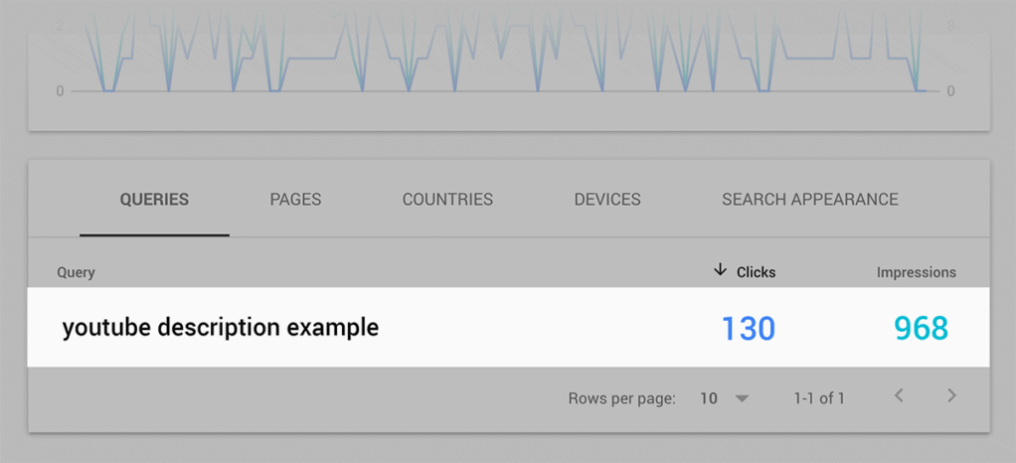Image resolution: width=1016 pixels, height=463 pixels.
Task: Open the 'youtube description example' query row
Action: [x=221, y=327]
